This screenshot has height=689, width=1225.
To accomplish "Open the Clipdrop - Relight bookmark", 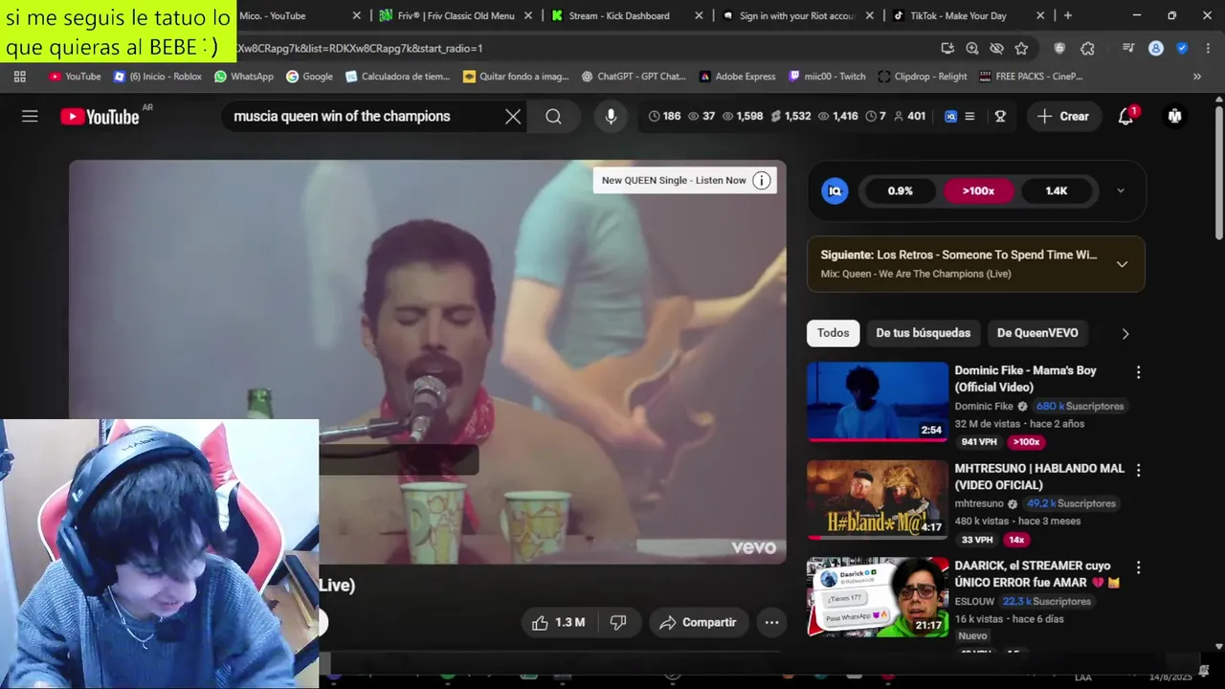I will click(923, 77).
